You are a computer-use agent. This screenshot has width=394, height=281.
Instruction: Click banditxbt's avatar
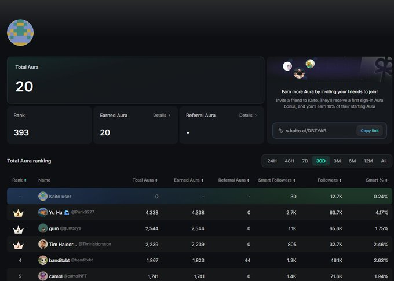click(x=43, y=260)
